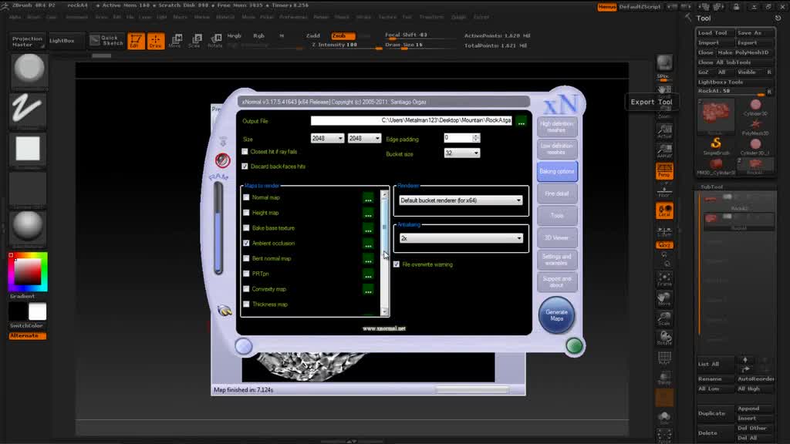This screenshot has height=444, width=790.
Task: Click the Rotate view icon in right shelf
Action: coord(664,338)
